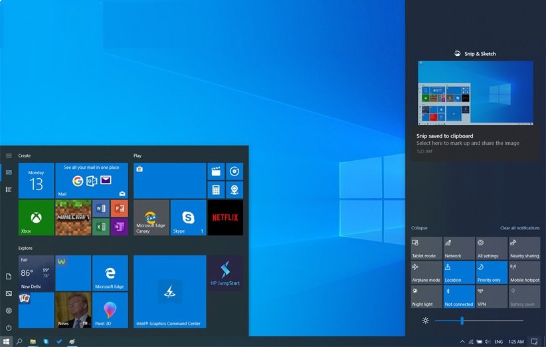Open the Skype tile
The width and height of the screenshot is (546, 347).
click(x=189, y=217)
